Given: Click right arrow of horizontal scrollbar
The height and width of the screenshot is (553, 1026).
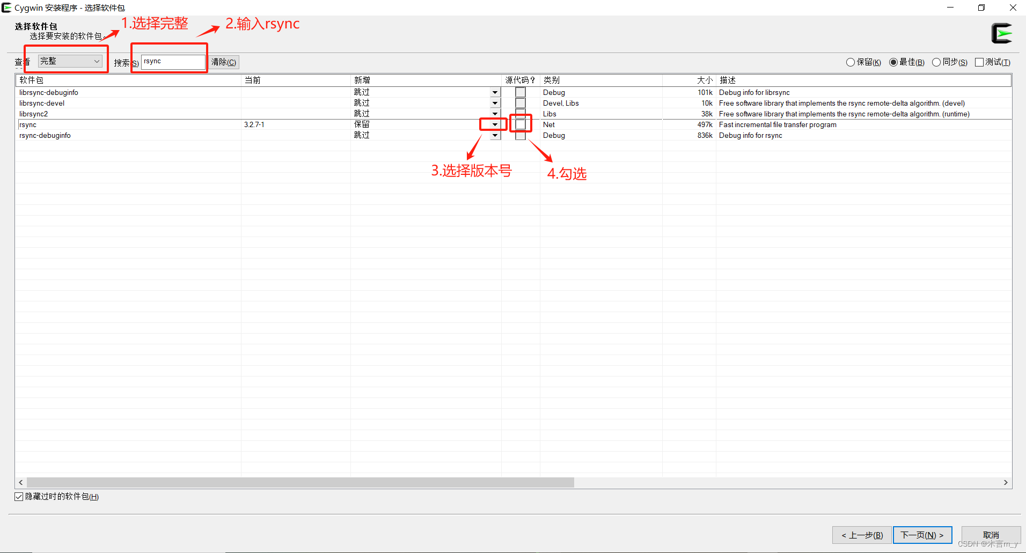Looking at the screenshot, I should (1006, 483).
